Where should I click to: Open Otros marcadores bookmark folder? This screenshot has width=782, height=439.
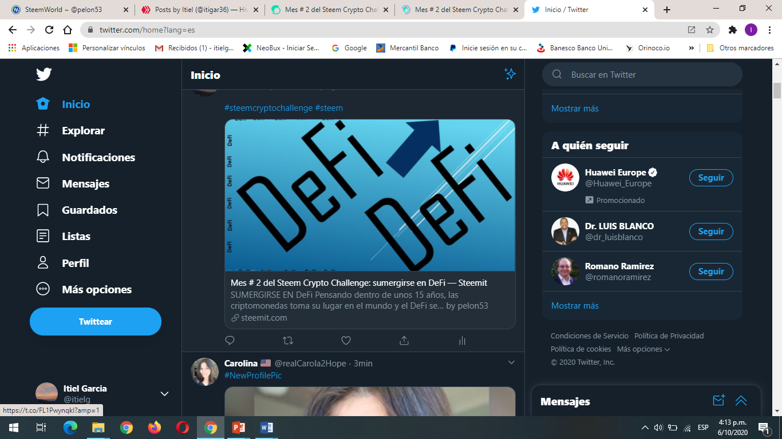[740, 48]
